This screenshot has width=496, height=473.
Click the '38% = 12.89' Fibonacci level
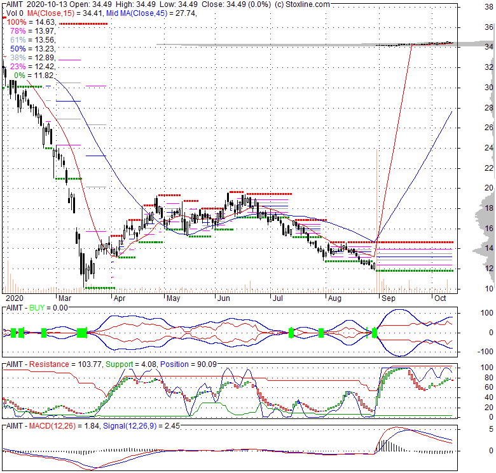(x=33, y=58)
